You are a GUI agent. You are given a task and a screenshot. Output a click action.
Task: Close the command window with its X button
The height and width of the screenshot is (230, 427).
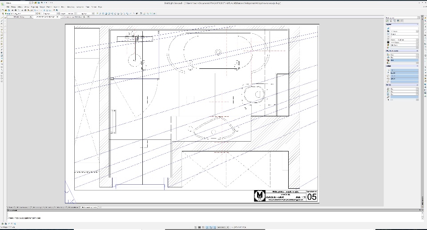[423, 210]
